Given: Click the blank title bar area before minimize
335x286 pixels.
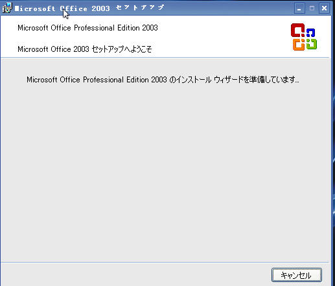Looking at the screenshot, I should pyautogui.click(x=229, y=8).
